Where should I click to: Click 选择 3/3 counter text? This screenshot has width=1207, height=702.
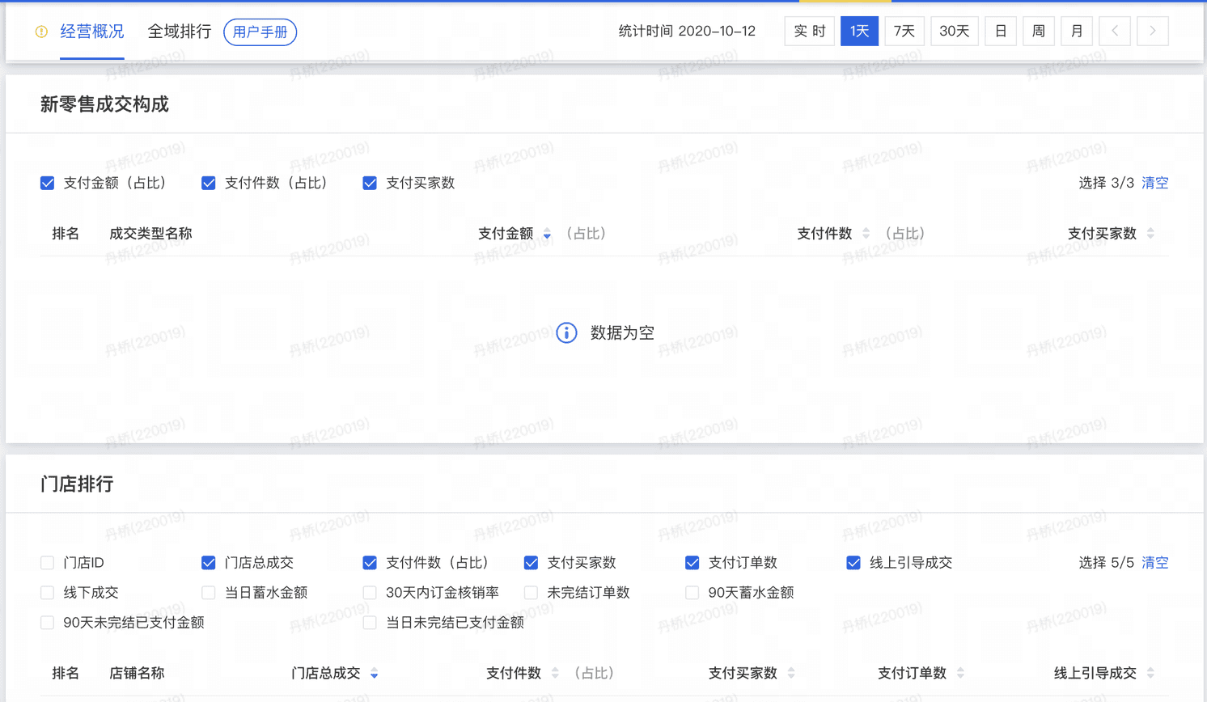pos(1107,183)
